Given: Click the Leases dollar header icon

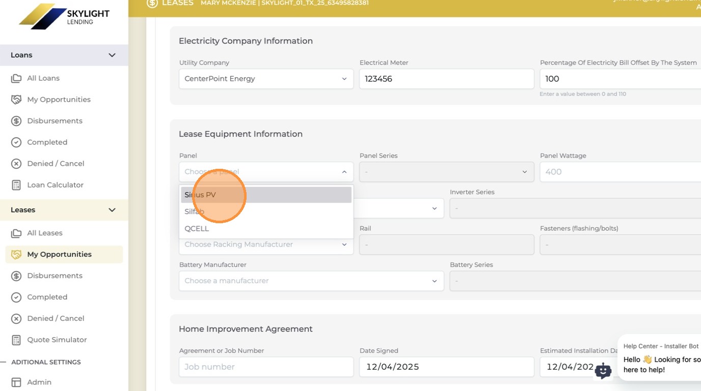Looking at the screenshot, I should (x=152, y=3).
